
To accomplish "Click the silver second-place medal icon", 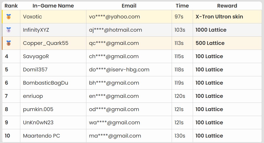I will click(x=9, y=30).
